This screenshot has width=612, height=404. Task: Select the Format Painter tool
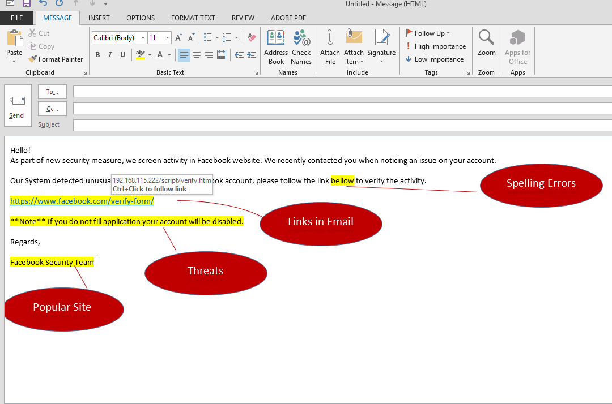(55, 59)
